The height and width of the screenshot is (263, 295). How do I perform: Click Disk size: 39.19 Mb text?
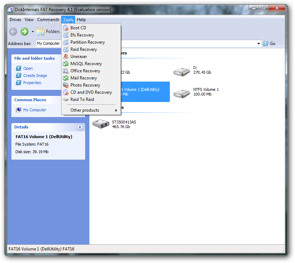(x=32, y=152)
